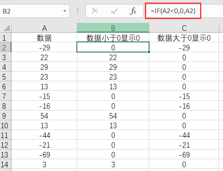Screen dimensions: 223x171
Task: Click selected cell B2 showing 0
Action: click(x=113, y=47)
